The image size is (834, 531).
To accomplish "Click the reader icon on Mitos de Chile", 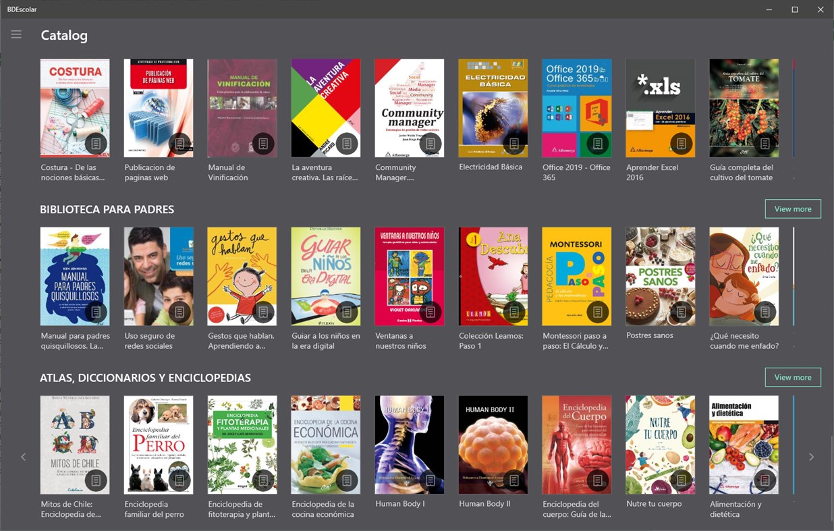I will click(95, 480).
